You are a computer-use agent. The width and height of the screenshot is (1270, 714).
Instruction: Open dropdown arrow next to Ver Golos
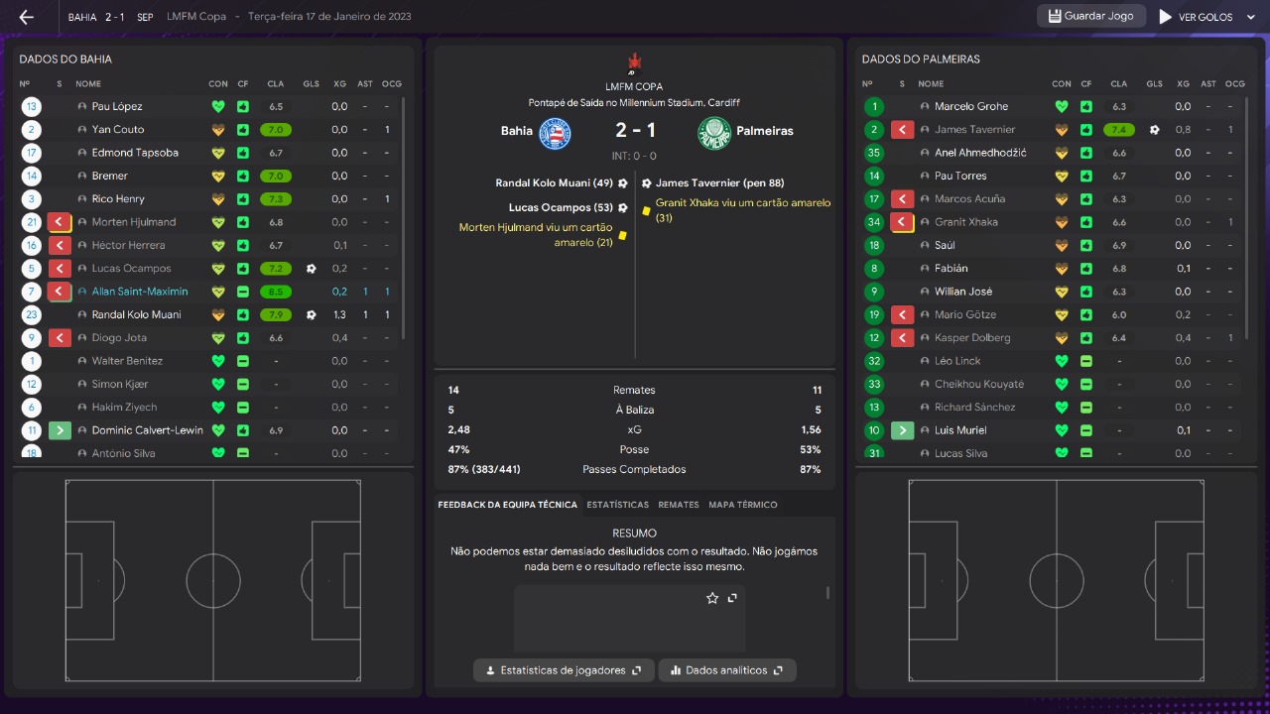pos(1250,17)
